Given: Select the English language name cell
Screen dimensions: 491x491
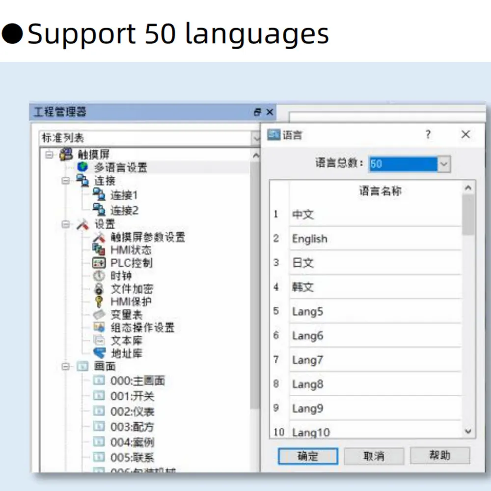Looking at the screenshot, I should (x=376, y=239).
